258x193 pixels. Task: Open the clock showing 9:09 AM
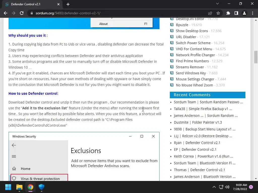pos(240,187)
